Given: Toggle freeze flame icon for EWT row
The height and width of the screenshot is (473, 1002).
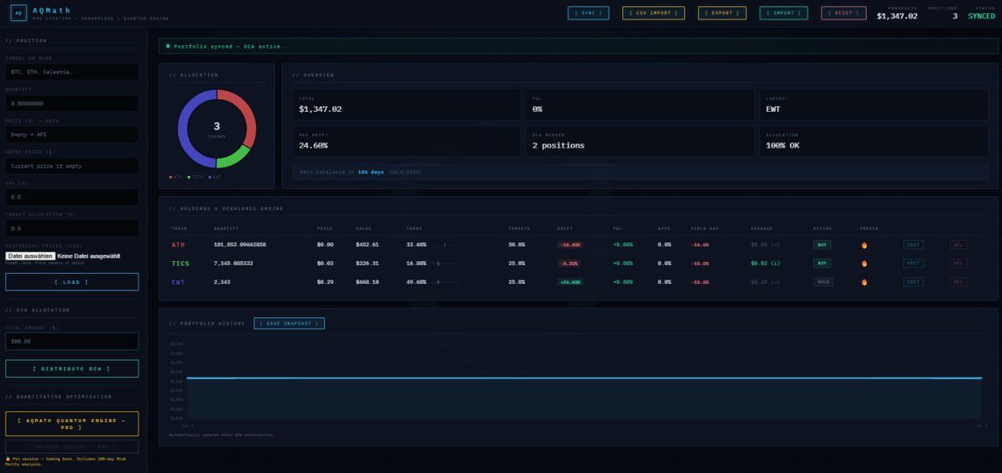Looking at the screenshot, I should pos(864,282).
